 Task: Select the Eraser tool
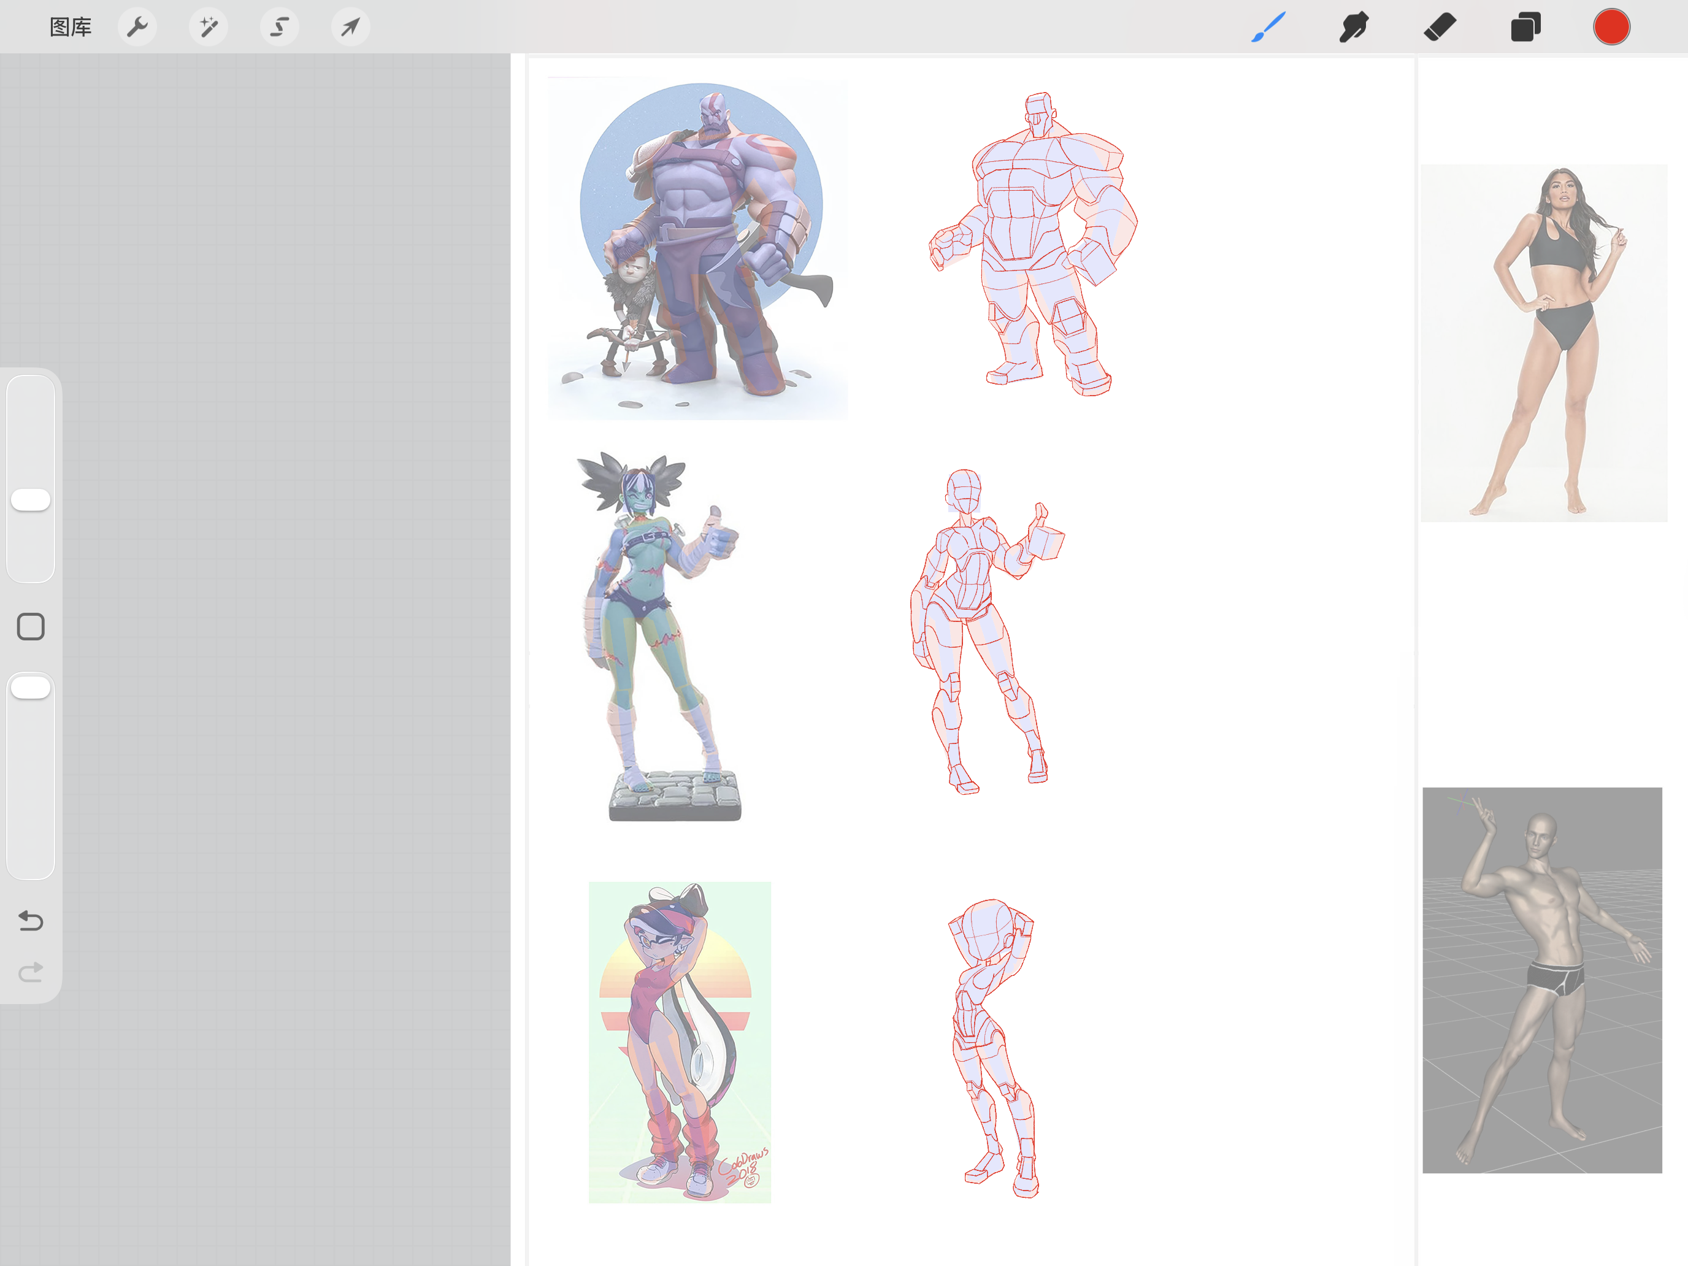(1440, 28)
